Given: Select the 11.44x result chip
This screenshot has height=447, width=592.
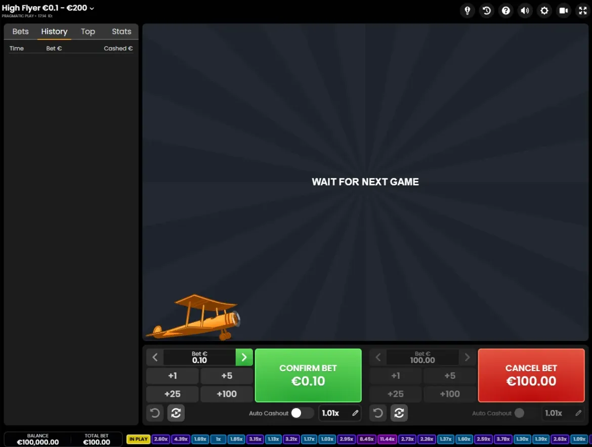Looking at the screenshot, I should click(387, 439).
